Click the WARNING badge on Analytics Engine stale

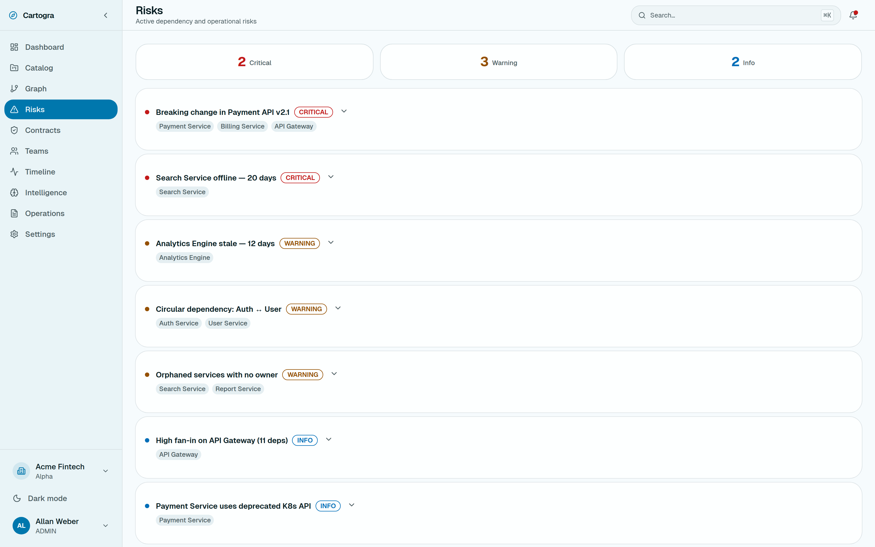pyautogui.click(x=299, y=243)
